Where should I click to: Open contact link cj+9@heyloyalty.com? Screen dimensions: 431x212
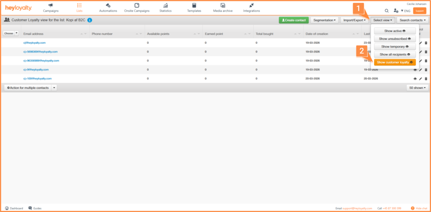tap(36, 70)
